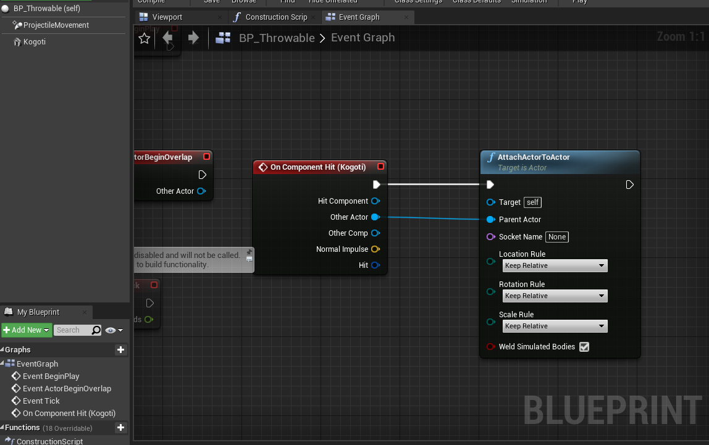Screen dimensions: 709x445
Task: Click the magnifier search icon in My Blueprint
Action: (x=96, y=330)
